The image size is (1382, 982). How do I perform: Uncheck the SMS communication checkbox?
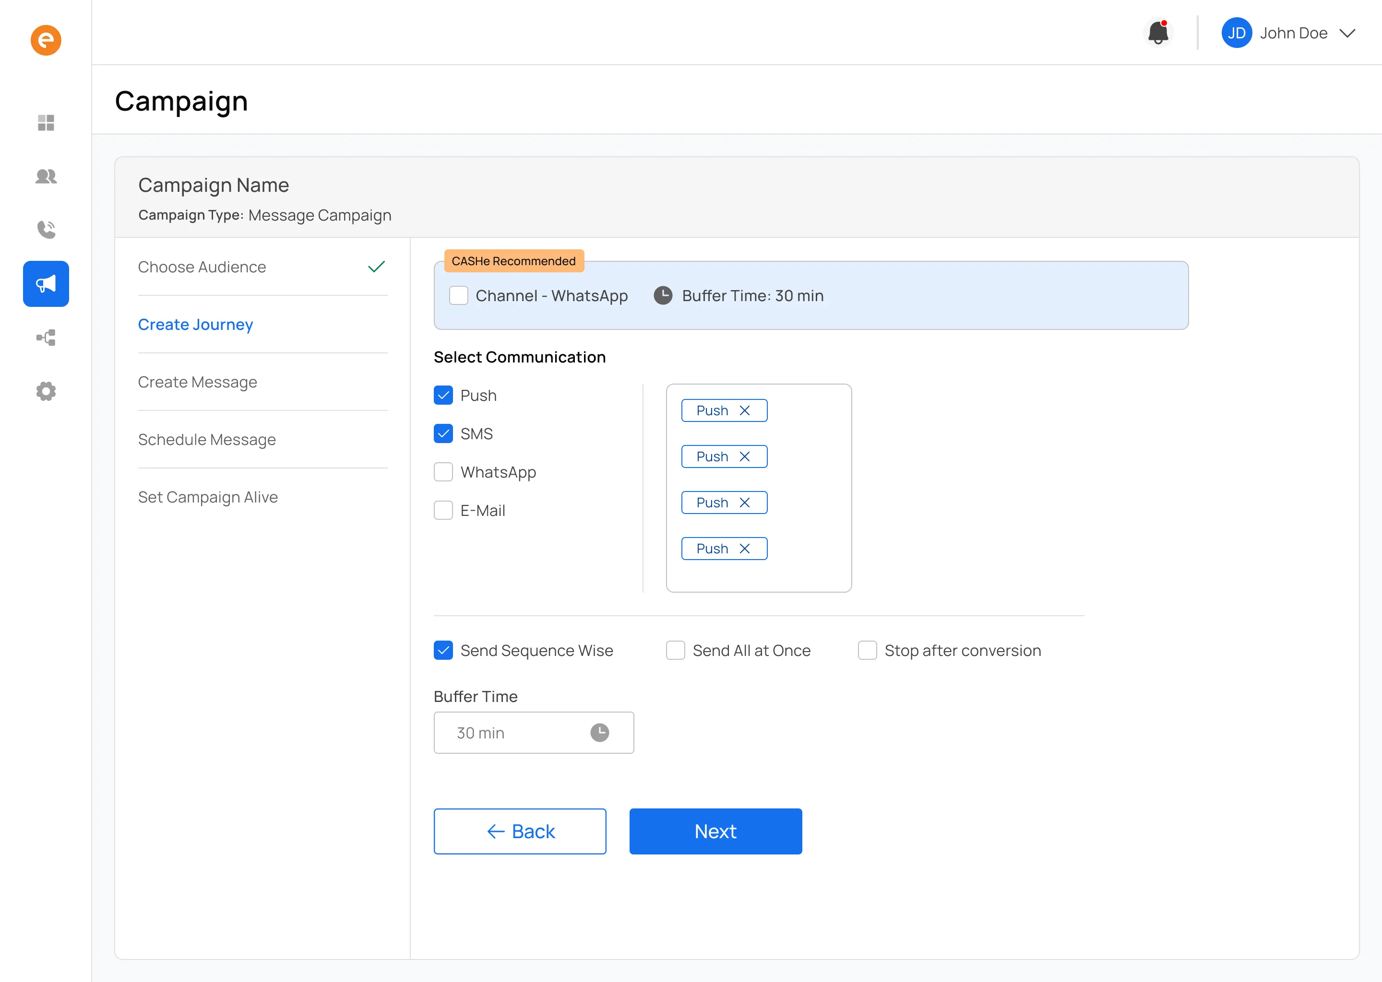coord(443,433)
